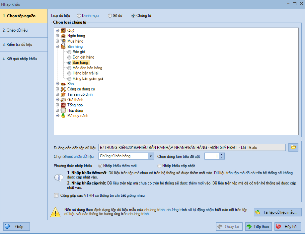Open the folder browse icon for file path
305x234 pixels.
[x=293, y=147]
